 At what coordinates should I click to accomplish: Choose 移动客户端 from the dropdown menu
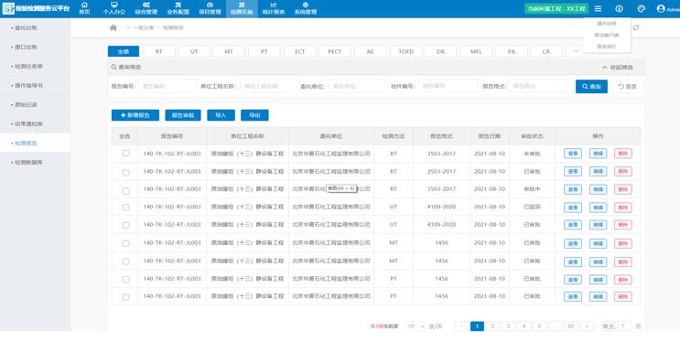pyautogui.click(x=606, y=35)
